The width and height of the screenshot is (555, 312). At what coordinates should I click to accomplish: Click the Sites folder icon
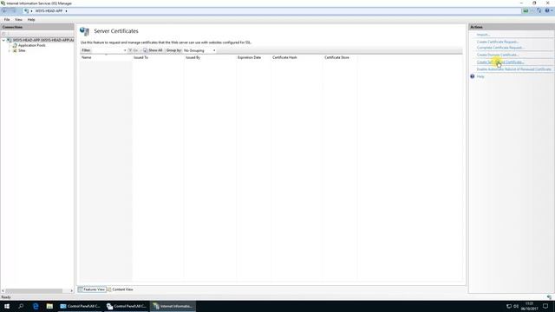tap(15, 50)
